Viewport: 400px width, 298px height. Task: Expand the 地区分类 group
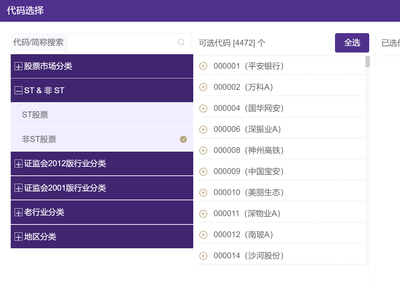(x=18, y=237)
